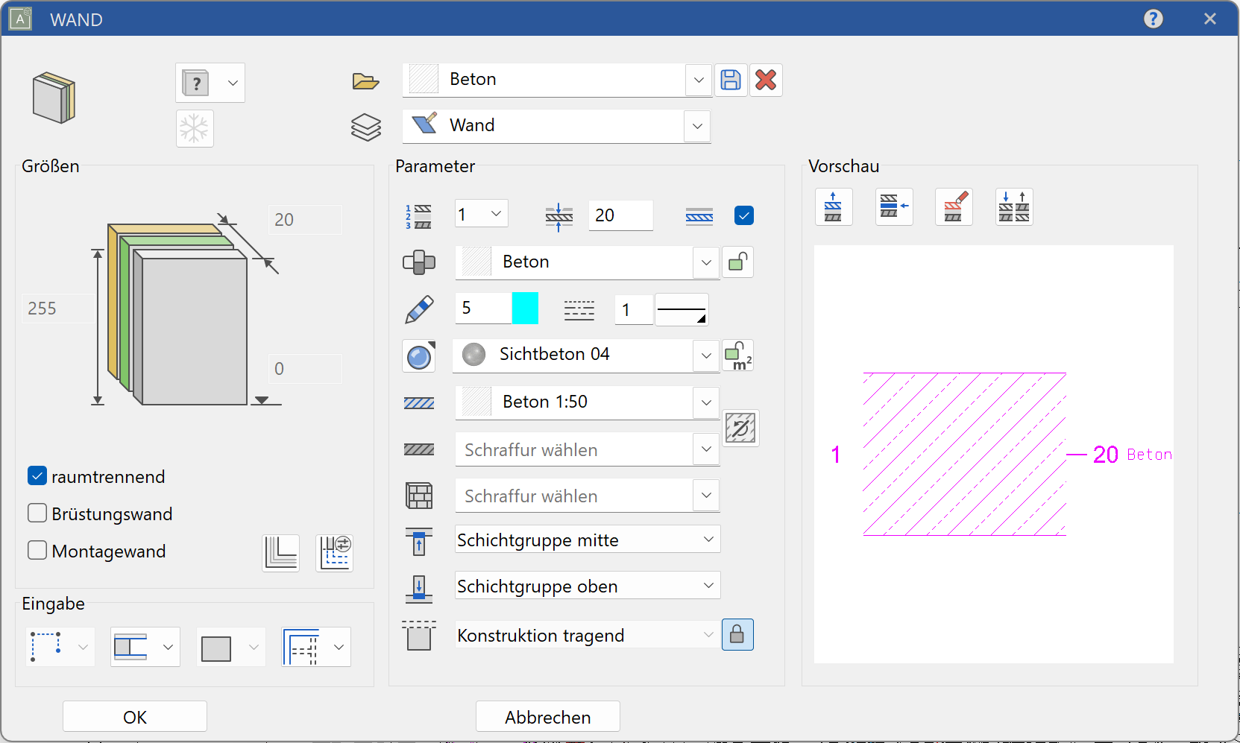Swap the layer order in the preview
1240x743 pixels.
coord(1014,206)
